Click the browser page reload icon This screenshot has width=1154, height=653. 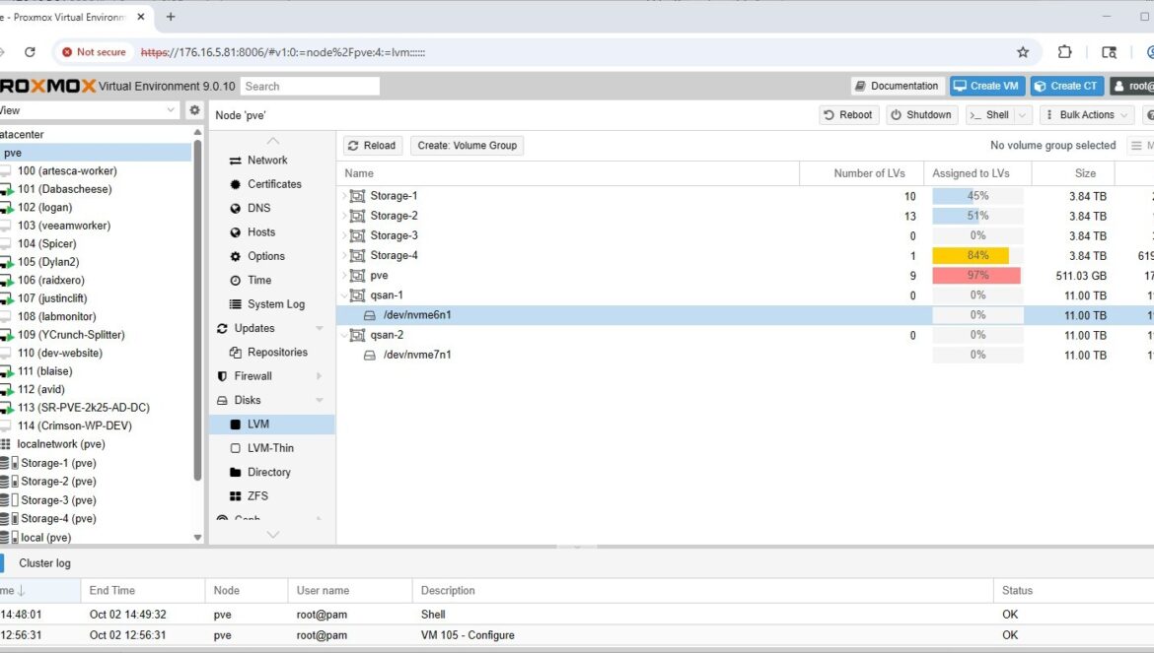[30, 52]
